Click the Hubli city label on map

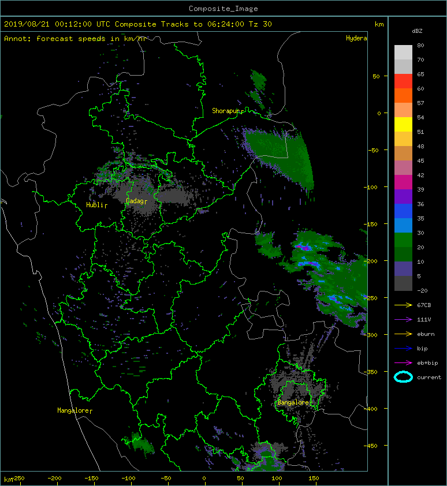95,205
